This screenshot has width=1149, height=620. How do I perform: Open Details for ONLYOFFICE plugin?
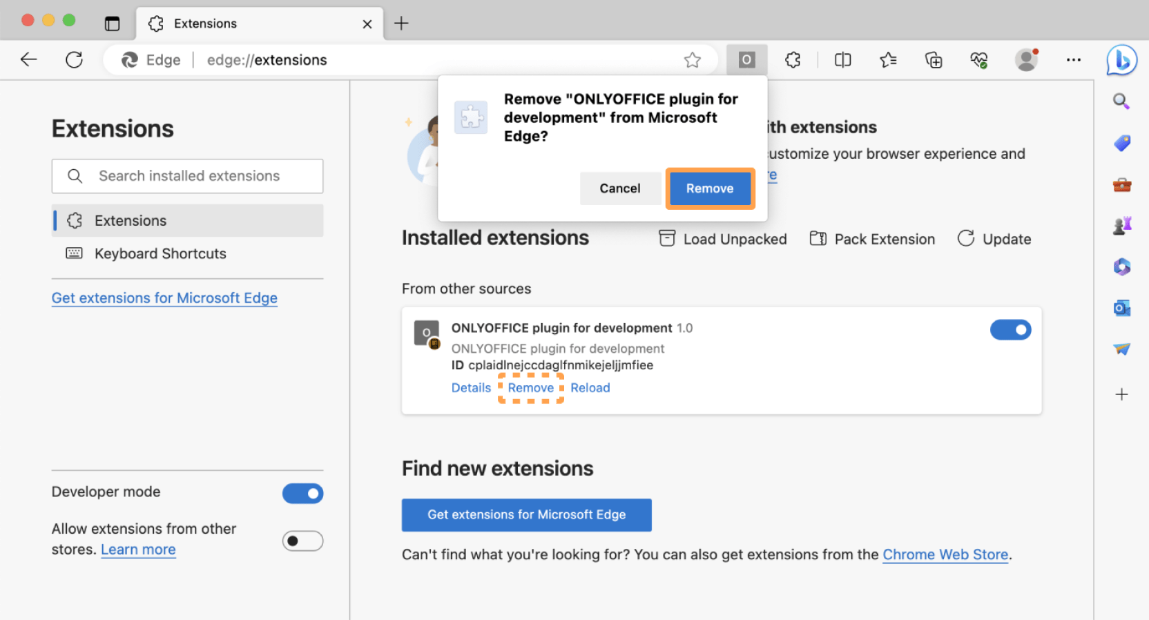[x=471, y=387]
